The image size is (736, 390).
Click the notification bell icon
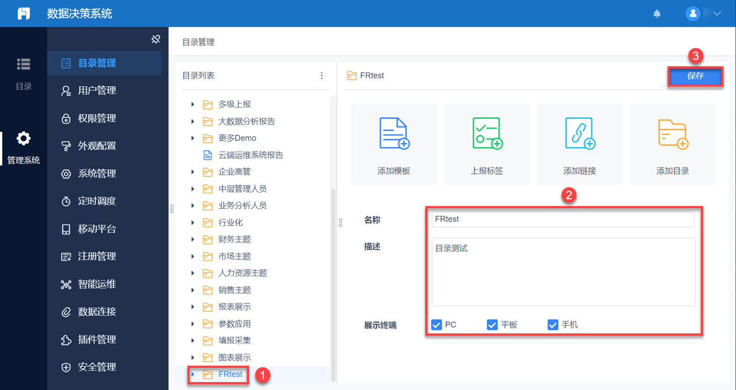pos(657,14)
